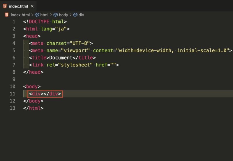Click the charset attribute on line 4
Viewport: 233px width, 161px height.
point(57,43)
